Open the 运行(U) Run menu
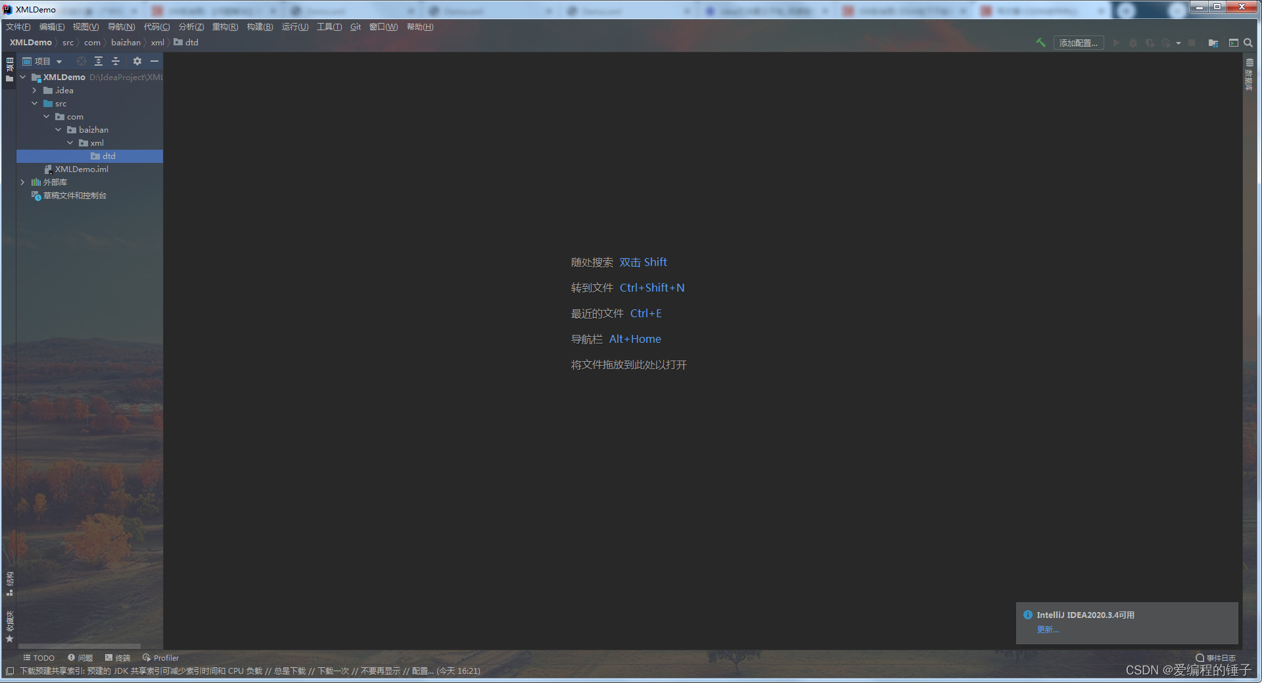The image size is (1262, 683). click(x=295, y=27)
